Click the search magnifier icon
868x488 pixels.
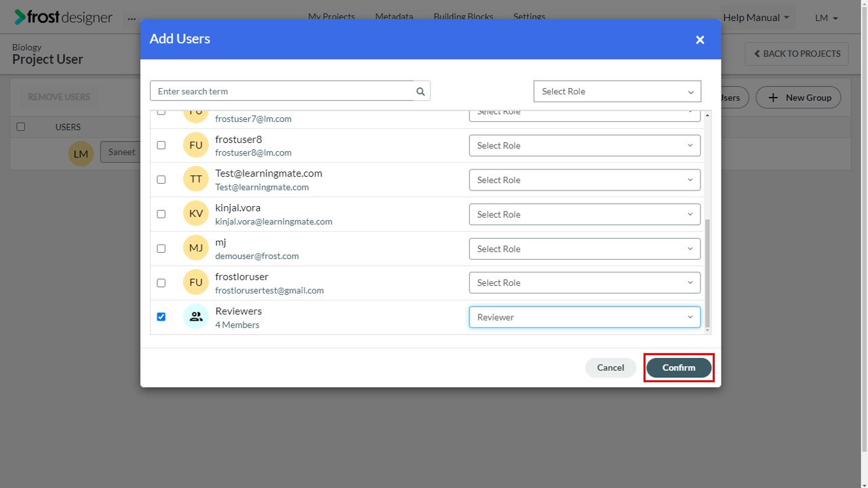(420, 91)
